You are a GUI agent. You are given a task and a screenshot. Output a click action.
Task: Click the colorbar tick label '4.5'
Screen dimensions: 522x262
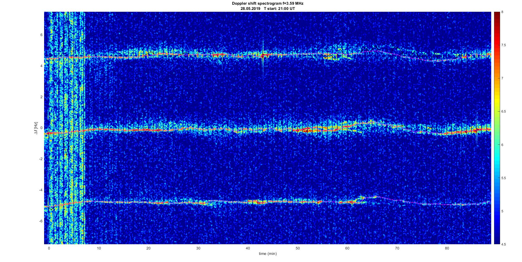click(503, 244)
